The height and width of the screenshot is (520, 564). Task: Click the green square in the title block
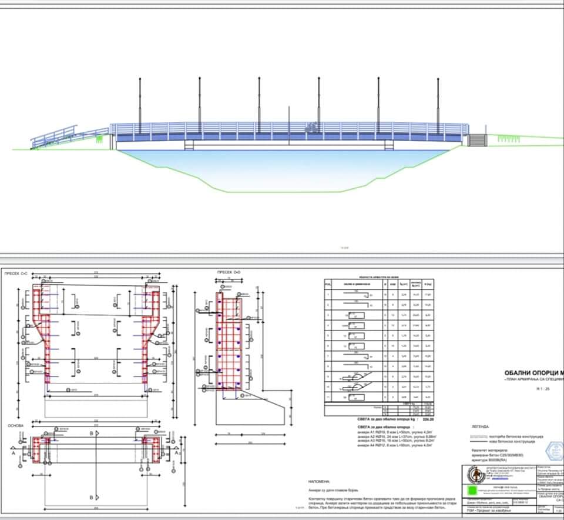click(472, 490)
